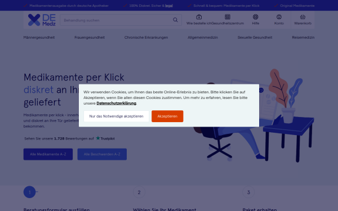Viewport: 338px width, 211px height.
Task: Open the Gesundheitszentrum icon
Action: click(228, 17)
